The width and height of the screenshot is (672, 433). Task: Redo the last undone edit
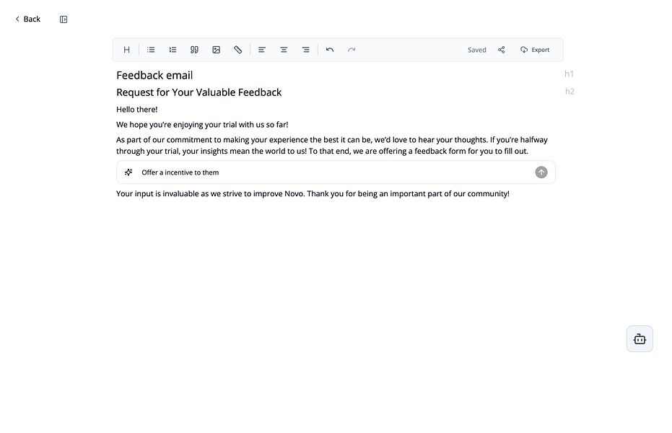pyautogui.click(x=352, y=50)
